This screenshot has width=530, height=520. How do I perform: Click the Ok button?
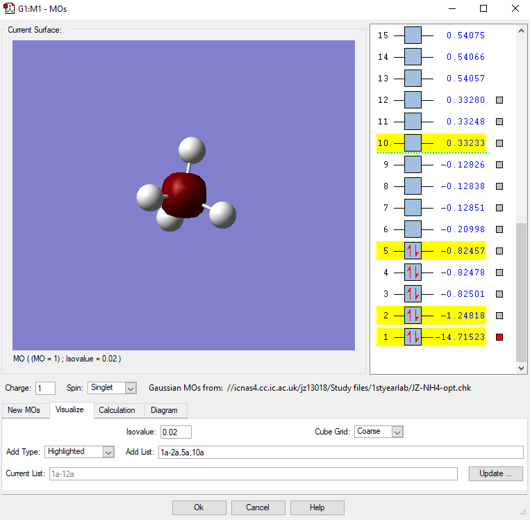pos(199,507)
